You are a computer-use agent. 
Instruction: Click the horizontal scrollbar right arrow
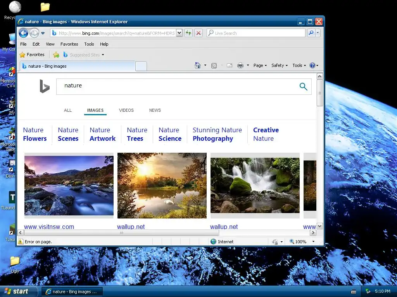(x=313, y=232)
